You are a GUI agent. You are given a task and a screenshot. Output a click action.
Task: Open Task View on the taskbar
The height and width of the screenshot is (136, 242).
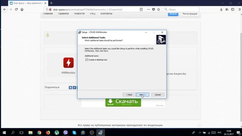pyautogui.click(x=22, y=133)
